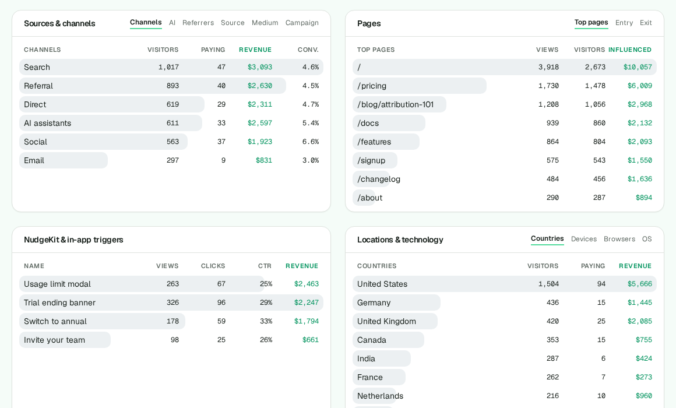
Task: Select the Referrers tab
Action: [198, 23]
